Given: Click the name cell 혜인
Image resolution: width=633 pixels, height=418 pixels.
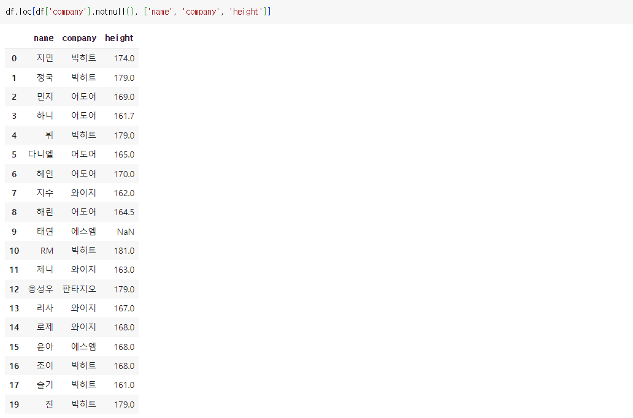Looking at the screenshot, I should coord(45,174).
